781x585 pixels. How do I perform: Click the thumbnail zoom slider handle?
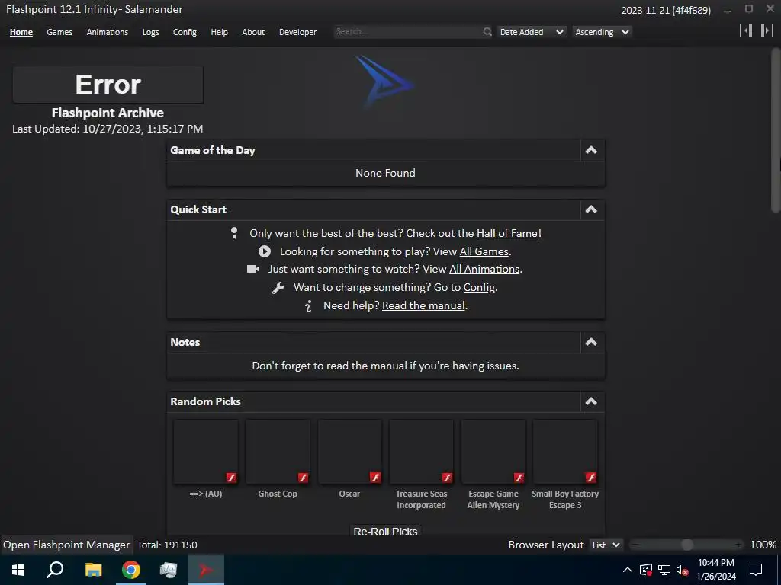point(687,545)
